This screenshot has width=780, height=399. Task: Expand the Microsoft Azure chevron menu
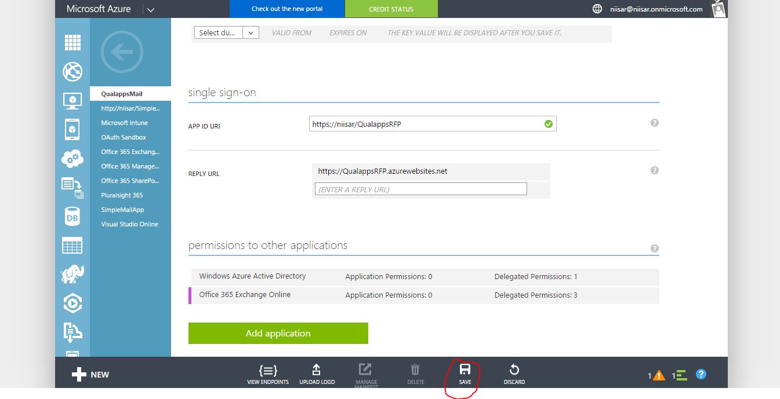click(151, 9)
